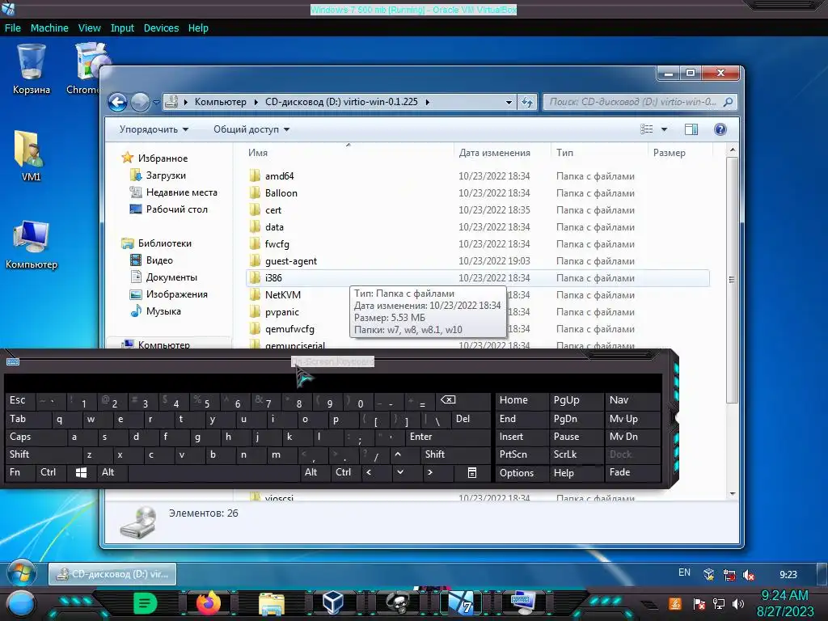This screenshot has width=828, height=621.
Task: Click the refresh button beside the address bar
Action: coord(527,102)
